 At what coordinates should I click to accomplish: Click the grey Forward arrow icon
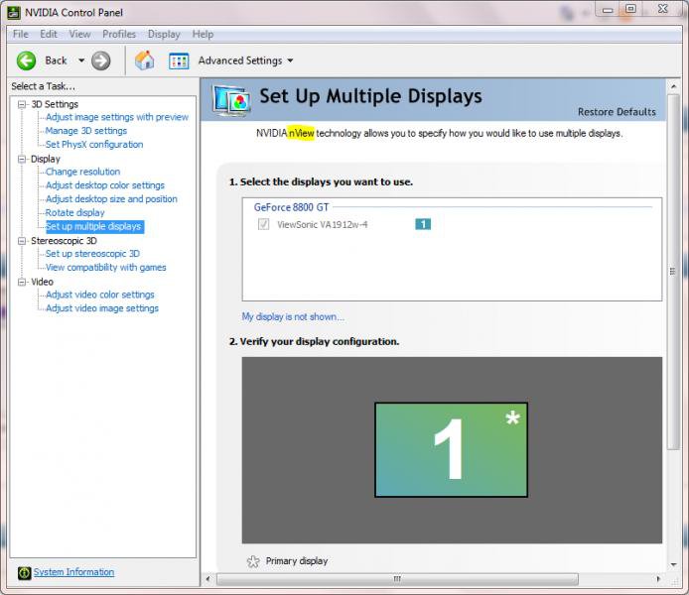[x=101, y=60]
